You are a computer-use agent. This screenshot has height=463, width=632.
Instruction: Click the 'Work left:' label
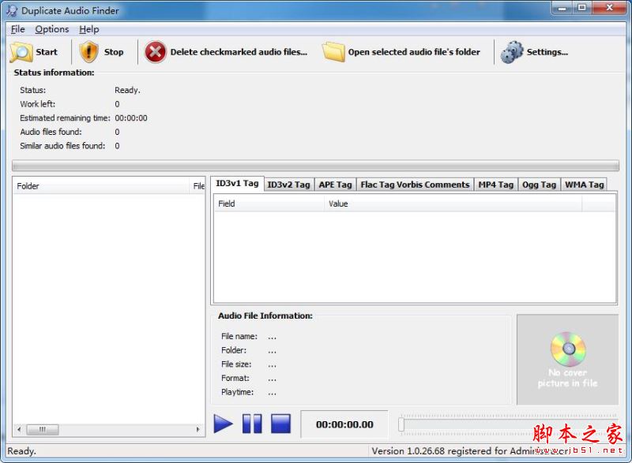coord(37,104)
